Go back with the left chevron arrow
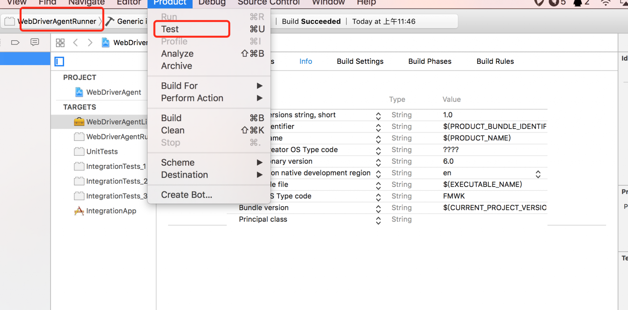 (76, 43)
